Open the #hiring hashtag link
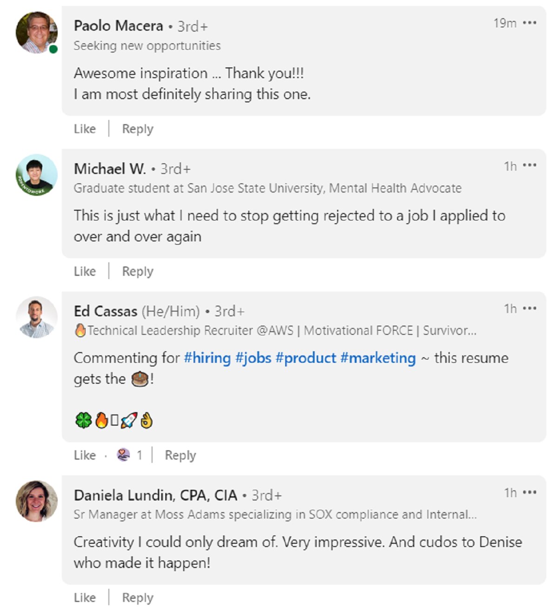 pyautogui.click(x=207, y=358)
